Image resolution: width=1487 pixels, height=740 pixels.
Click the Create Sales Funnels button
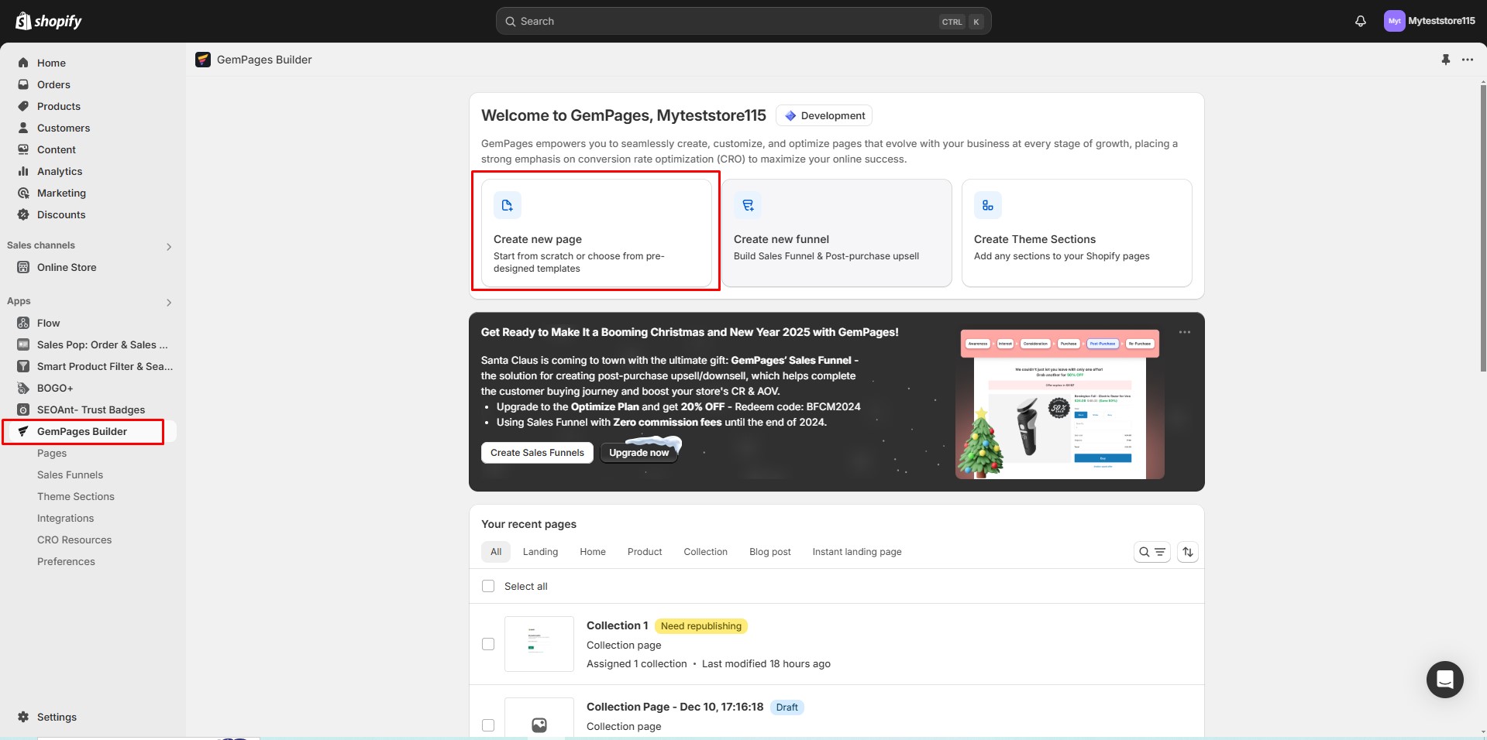[x=537, y=453]
